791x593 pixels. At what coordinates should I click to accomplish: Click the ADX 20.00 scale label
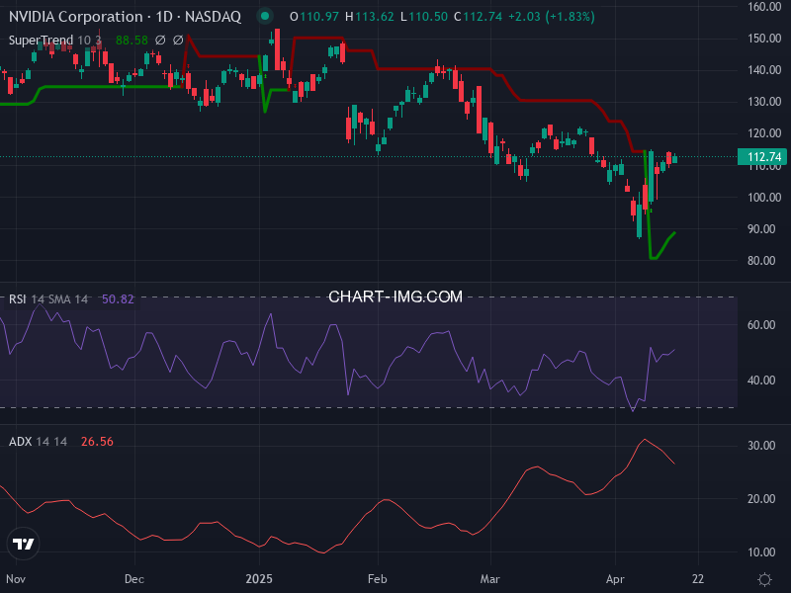click(761, 499)
